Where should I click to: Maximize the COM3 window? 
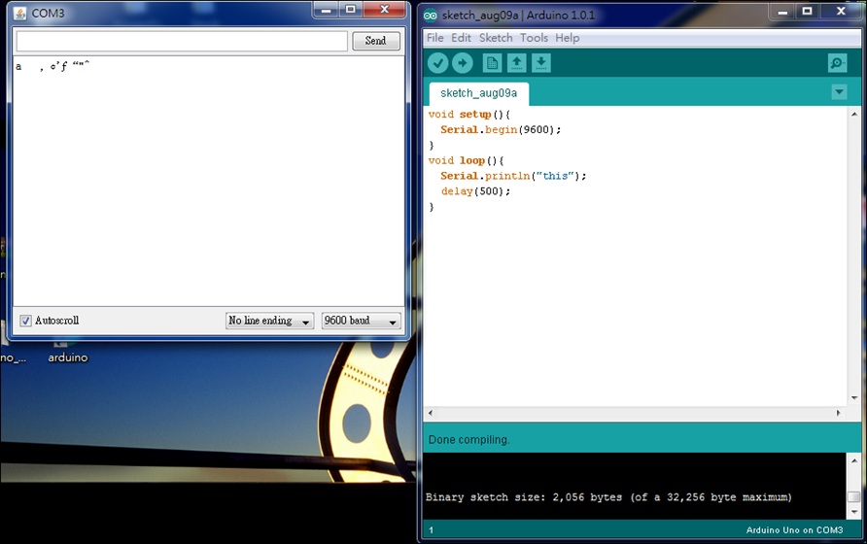(351, 10)
